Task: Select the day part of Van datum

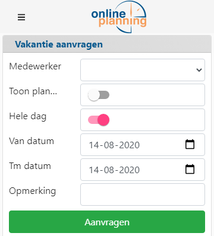Action: coord(94,145)
